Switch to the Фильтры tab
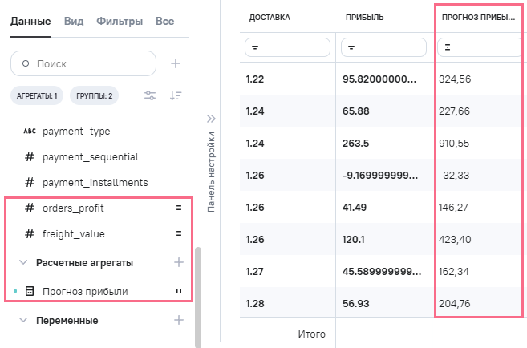Viewport: 527px width, 348px height. coord(120,22)
